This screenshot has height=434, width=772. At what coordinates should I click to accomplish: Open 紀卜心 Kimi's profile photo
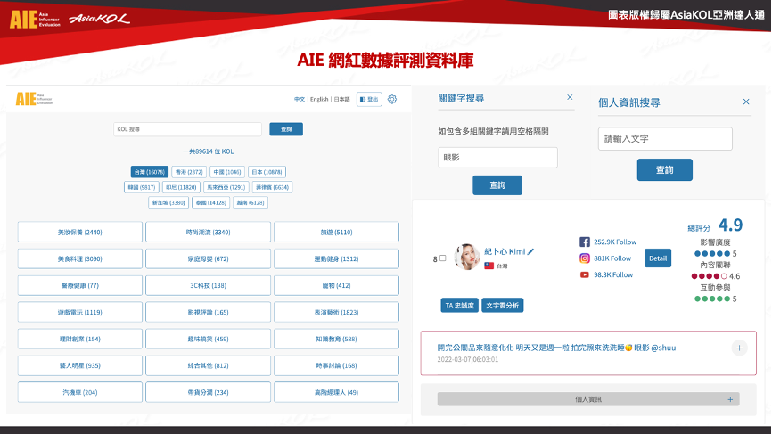[467, 257]
